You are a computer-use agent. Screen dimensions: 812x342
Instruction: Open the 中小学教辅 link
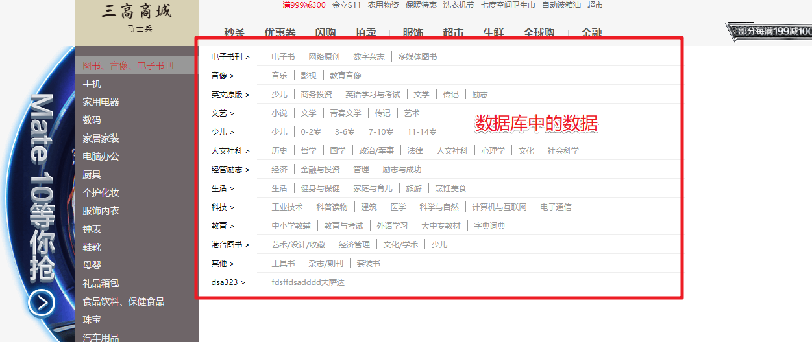(291, 226)
